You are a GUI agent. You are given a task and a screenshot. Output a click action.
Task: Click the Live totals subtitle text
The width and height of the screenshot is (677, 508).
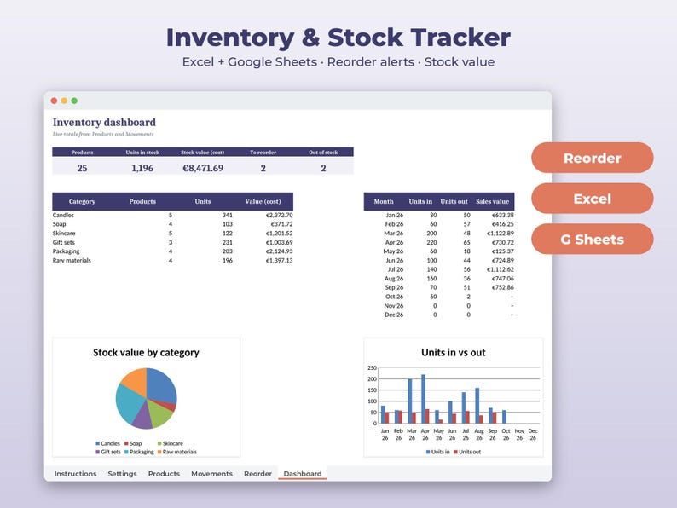pos(103,134)
